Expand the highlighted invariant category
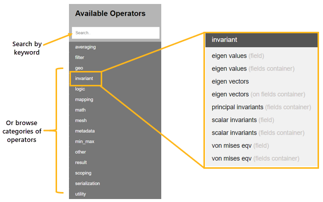The width and height of the screenshot is (323, 202). tap(84, 78)
